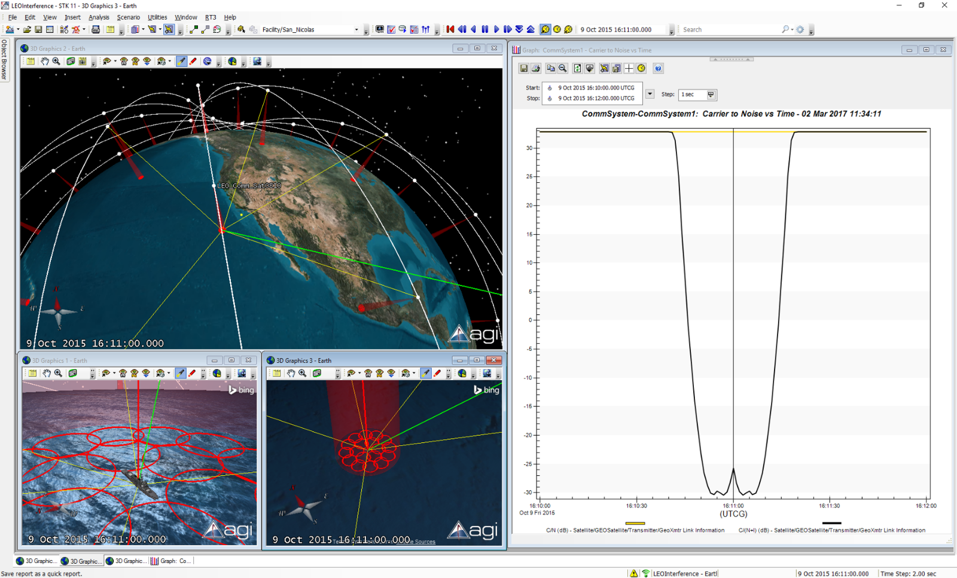This screenshot has height=578, width=957.
Task: Click the C/(N+I) black legend swatch
Action: 831,523
